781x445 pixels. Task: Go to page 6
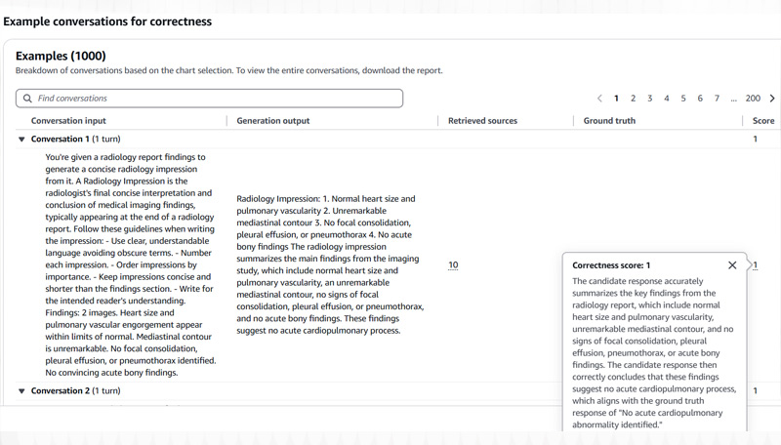click(x=700, y=99)
